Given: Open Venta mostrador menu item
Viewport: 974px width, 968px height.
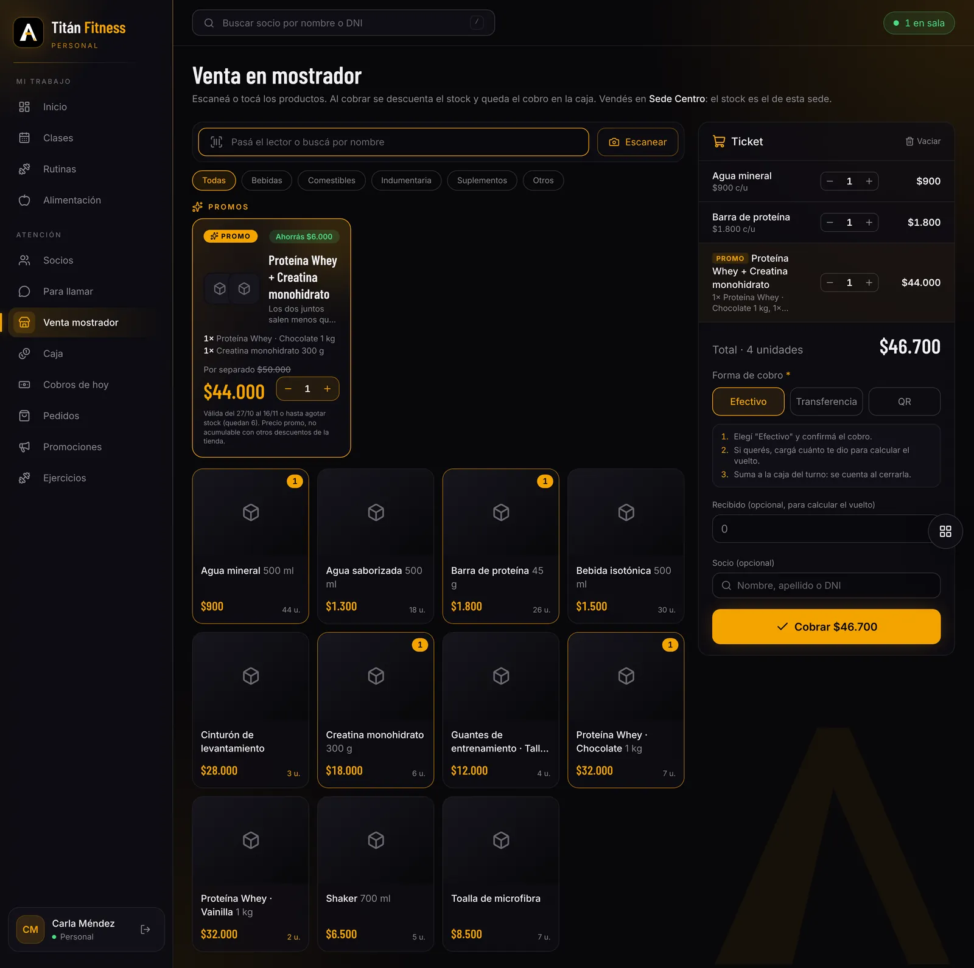Looking at the screenshot, I should pos(82,322).
